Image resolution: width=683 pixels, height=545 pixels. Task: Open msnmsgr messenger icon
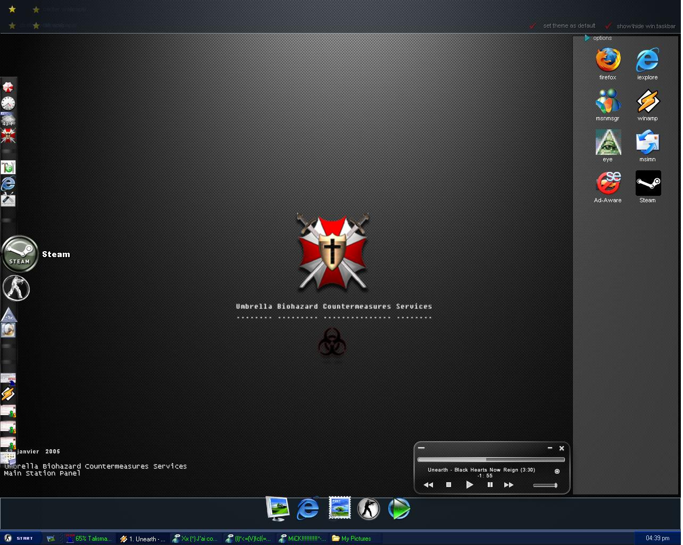608,101
